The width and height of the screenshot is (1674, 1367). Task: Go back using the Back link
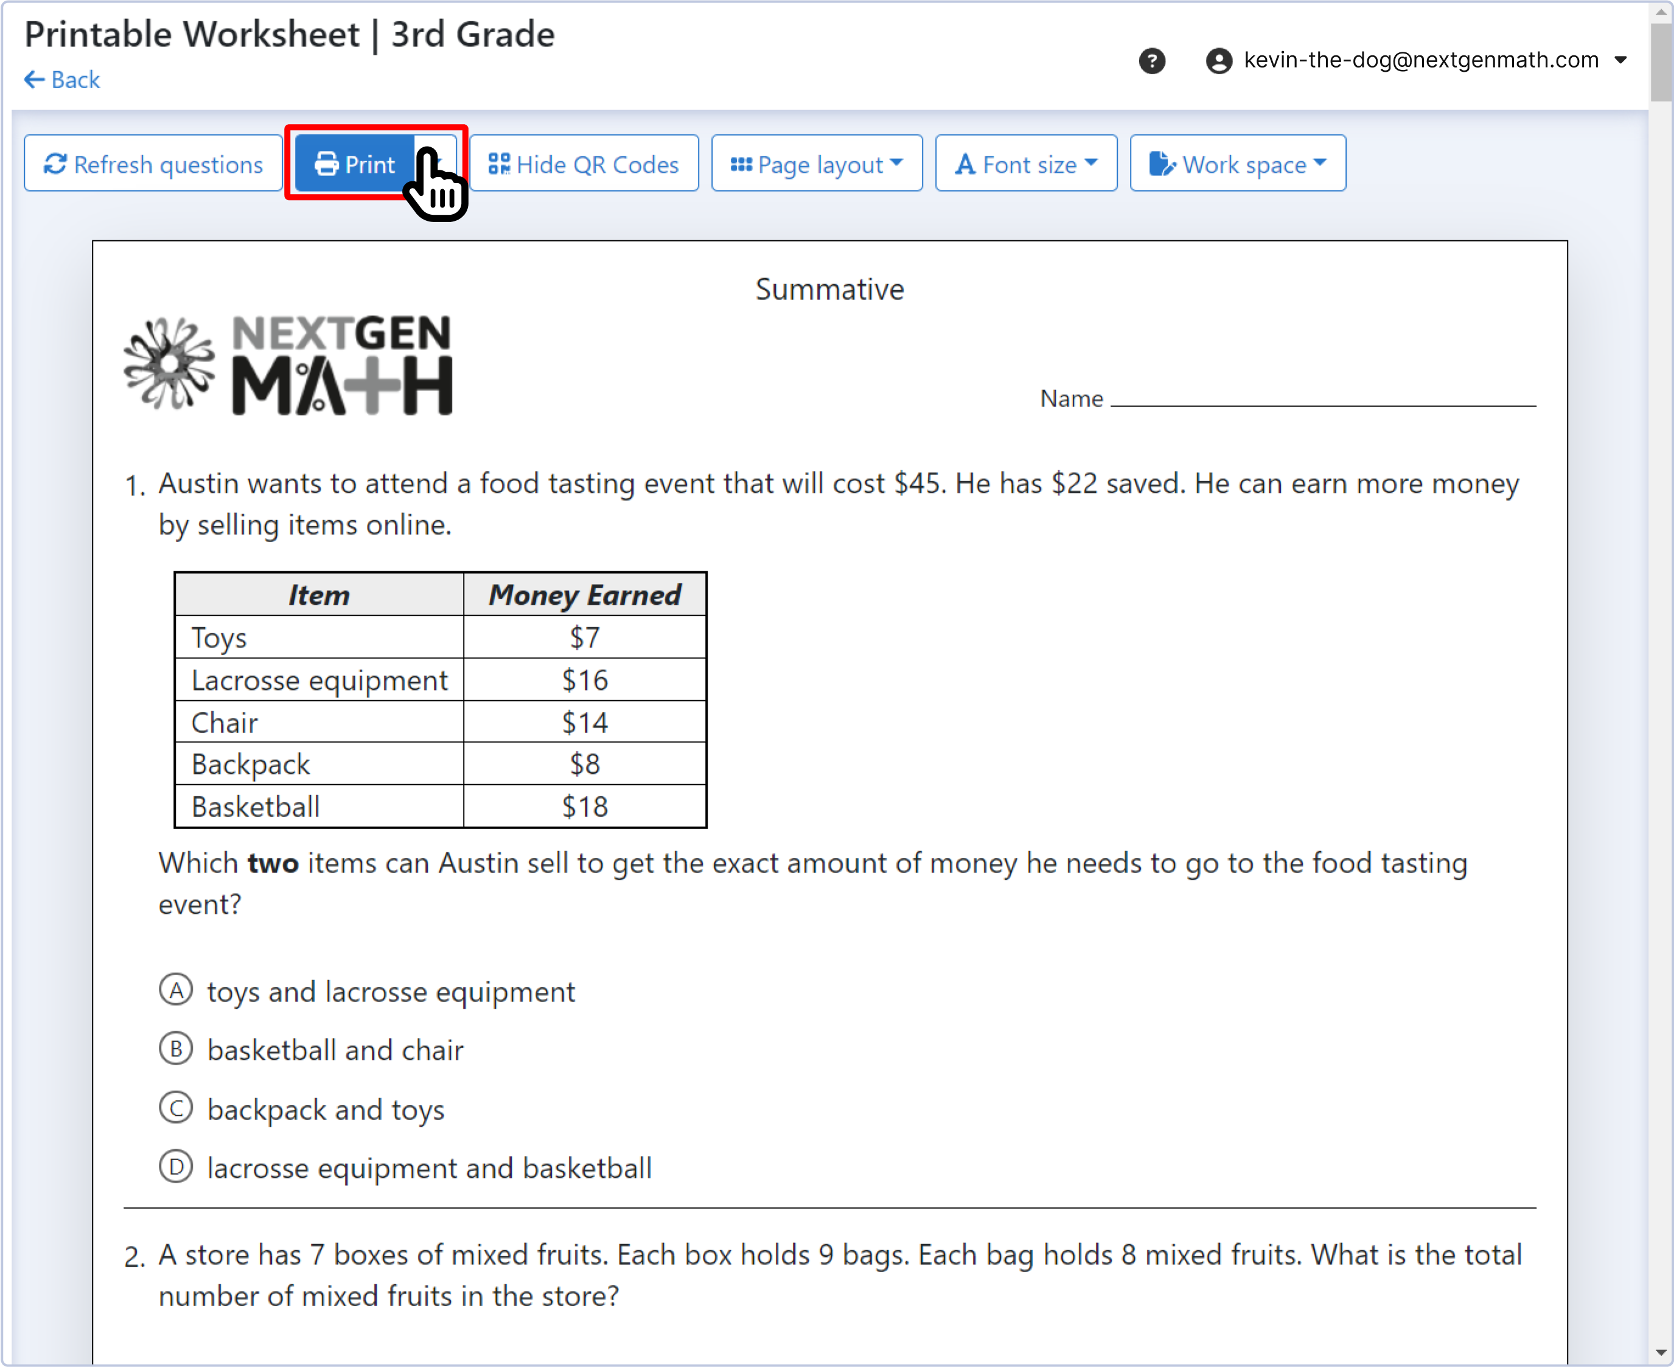coord(62,80)
